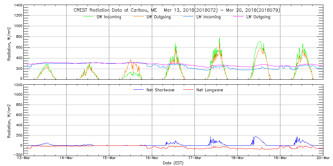Viewport: 333px width, 166px height.
Task: Click the 19-Mar x-axis tick label
Action: click(280, 158)
